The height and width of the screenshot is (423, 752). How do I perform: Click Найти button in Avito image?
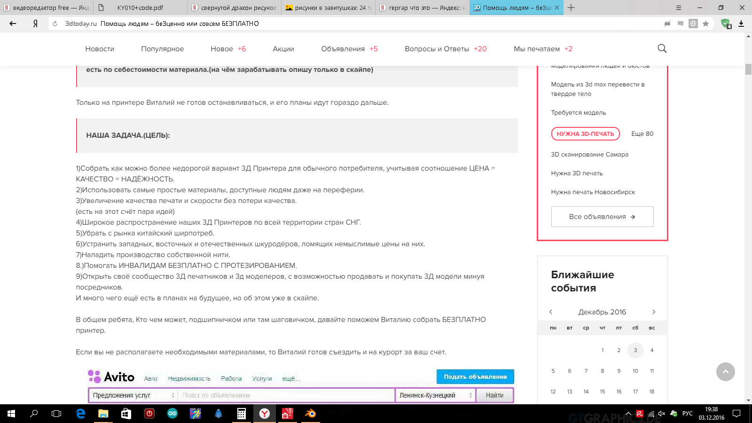(494, 395)
